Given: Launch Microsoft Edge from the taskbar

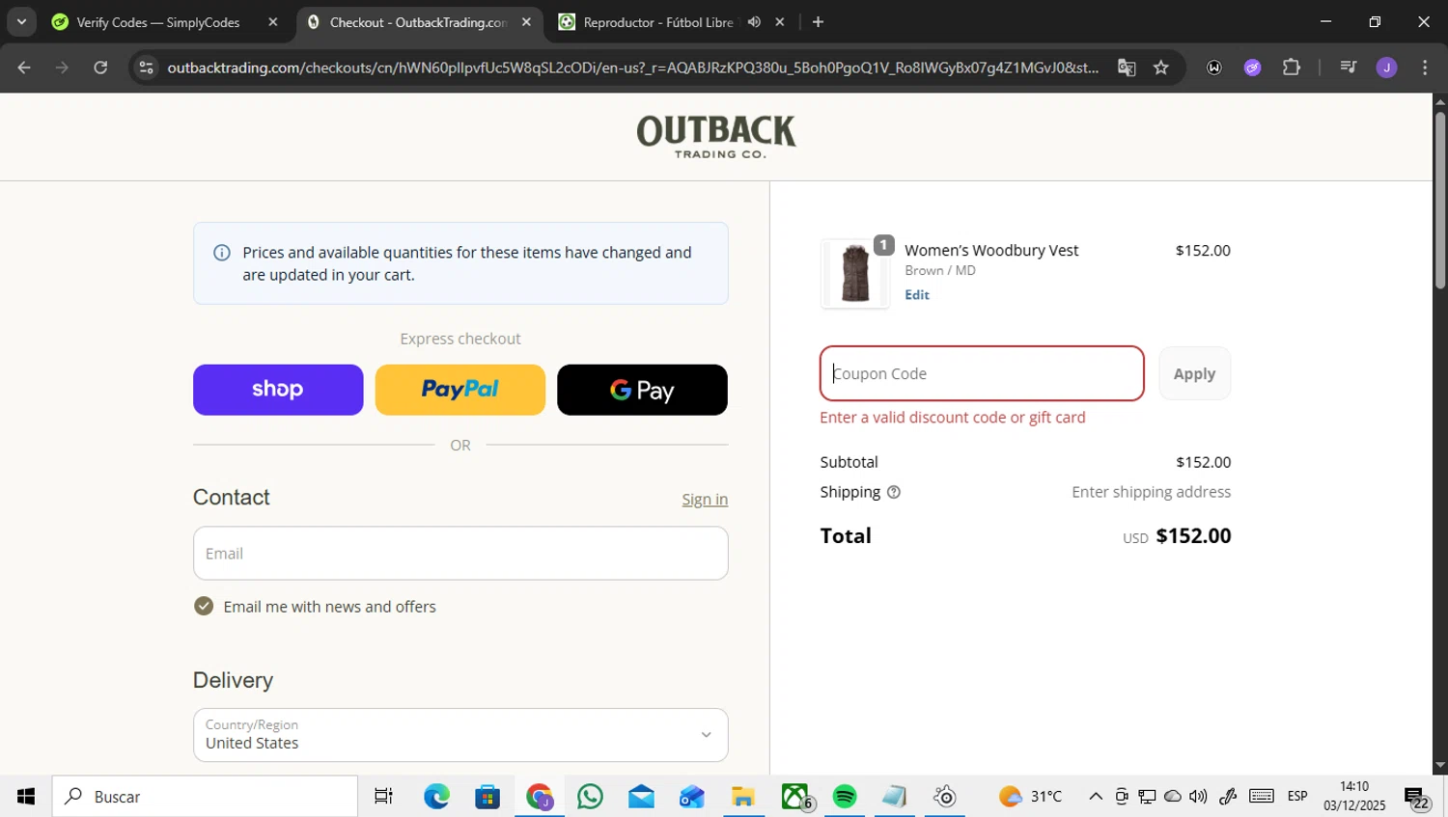Looking at the screenshot, I should click(436, 797).
